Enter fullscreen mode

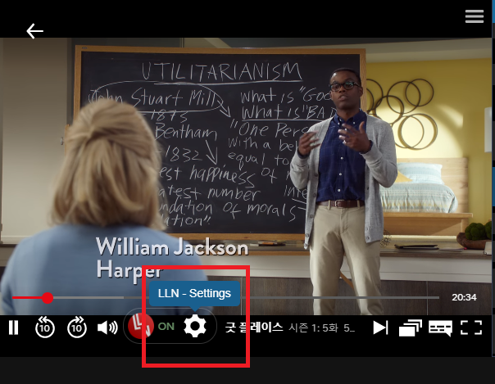coord(471,328)
